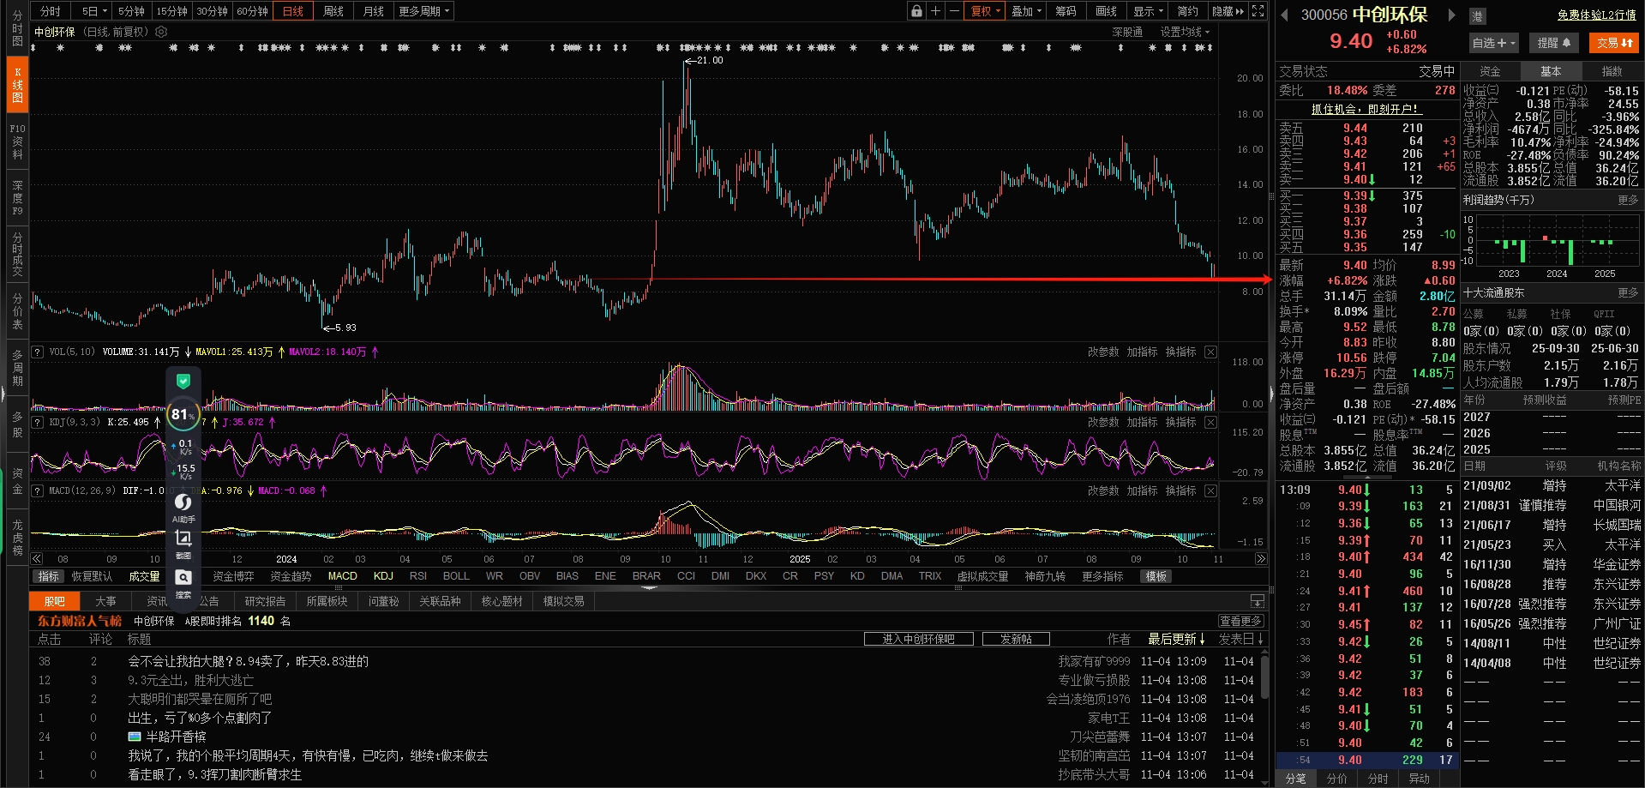Open fullscreen mode with the expand icon
The width and height of the screenshot is (1645, 788).
click(x=1258, y=11)
